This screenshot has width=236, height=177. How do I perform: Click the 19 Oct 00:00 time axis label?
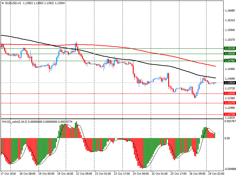(x=46, y=174)
